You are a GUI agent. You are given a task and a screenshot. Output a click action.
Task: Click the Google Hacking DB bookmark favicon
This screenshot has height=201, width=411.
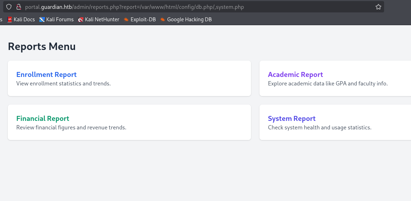pos(163,19)
